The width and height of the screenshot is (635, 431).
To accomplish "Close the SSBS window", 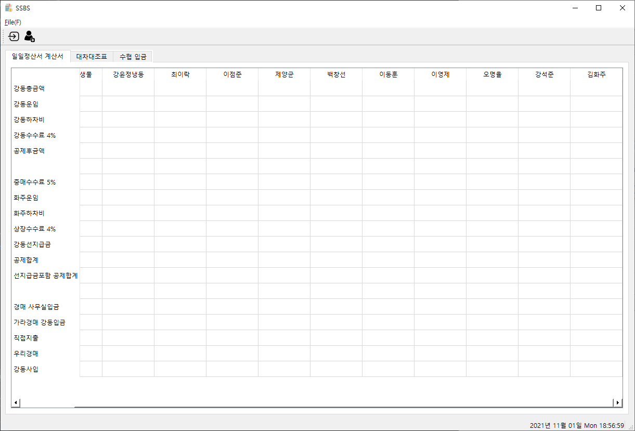I will [x=623, y=8].
